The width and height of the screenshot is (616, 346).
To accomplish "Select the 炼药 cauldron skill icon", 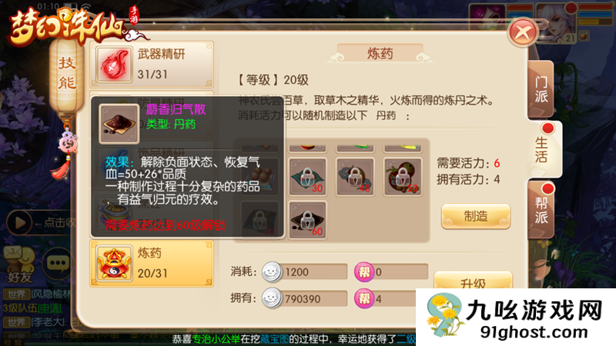I will point(114,263).
